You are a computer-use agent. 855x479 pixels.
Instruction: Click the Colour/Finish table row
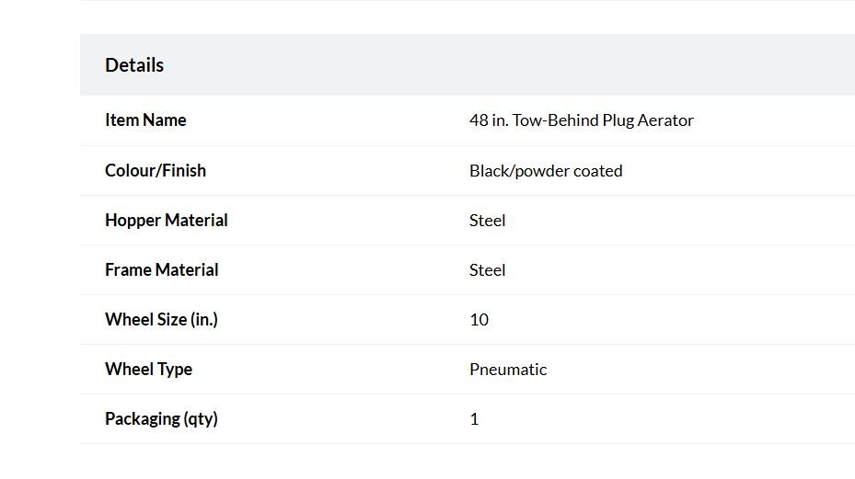click(468, 171)
